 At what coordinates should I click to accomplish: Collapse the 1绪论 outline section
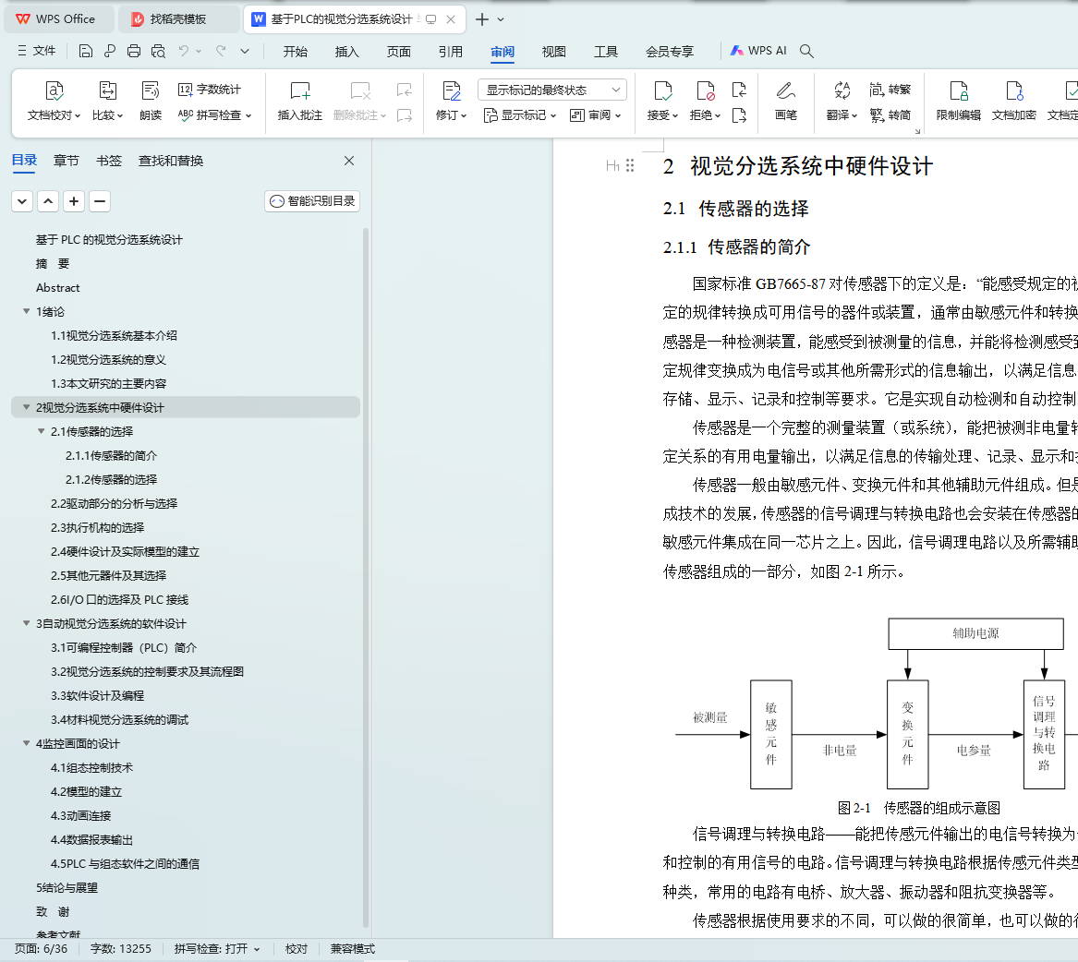(x=26, y=311)
